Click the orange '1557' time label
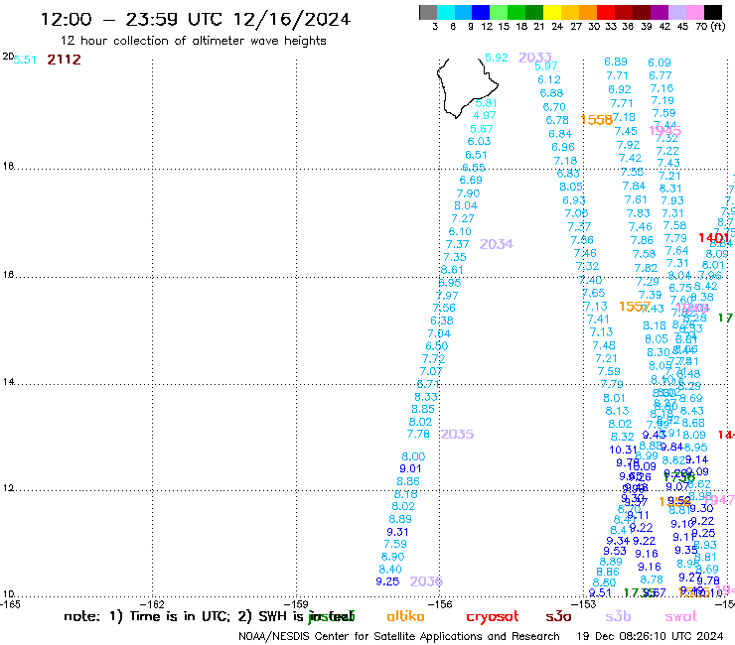The width and height of the screenshot is (735, 645). tap(635, 307)
